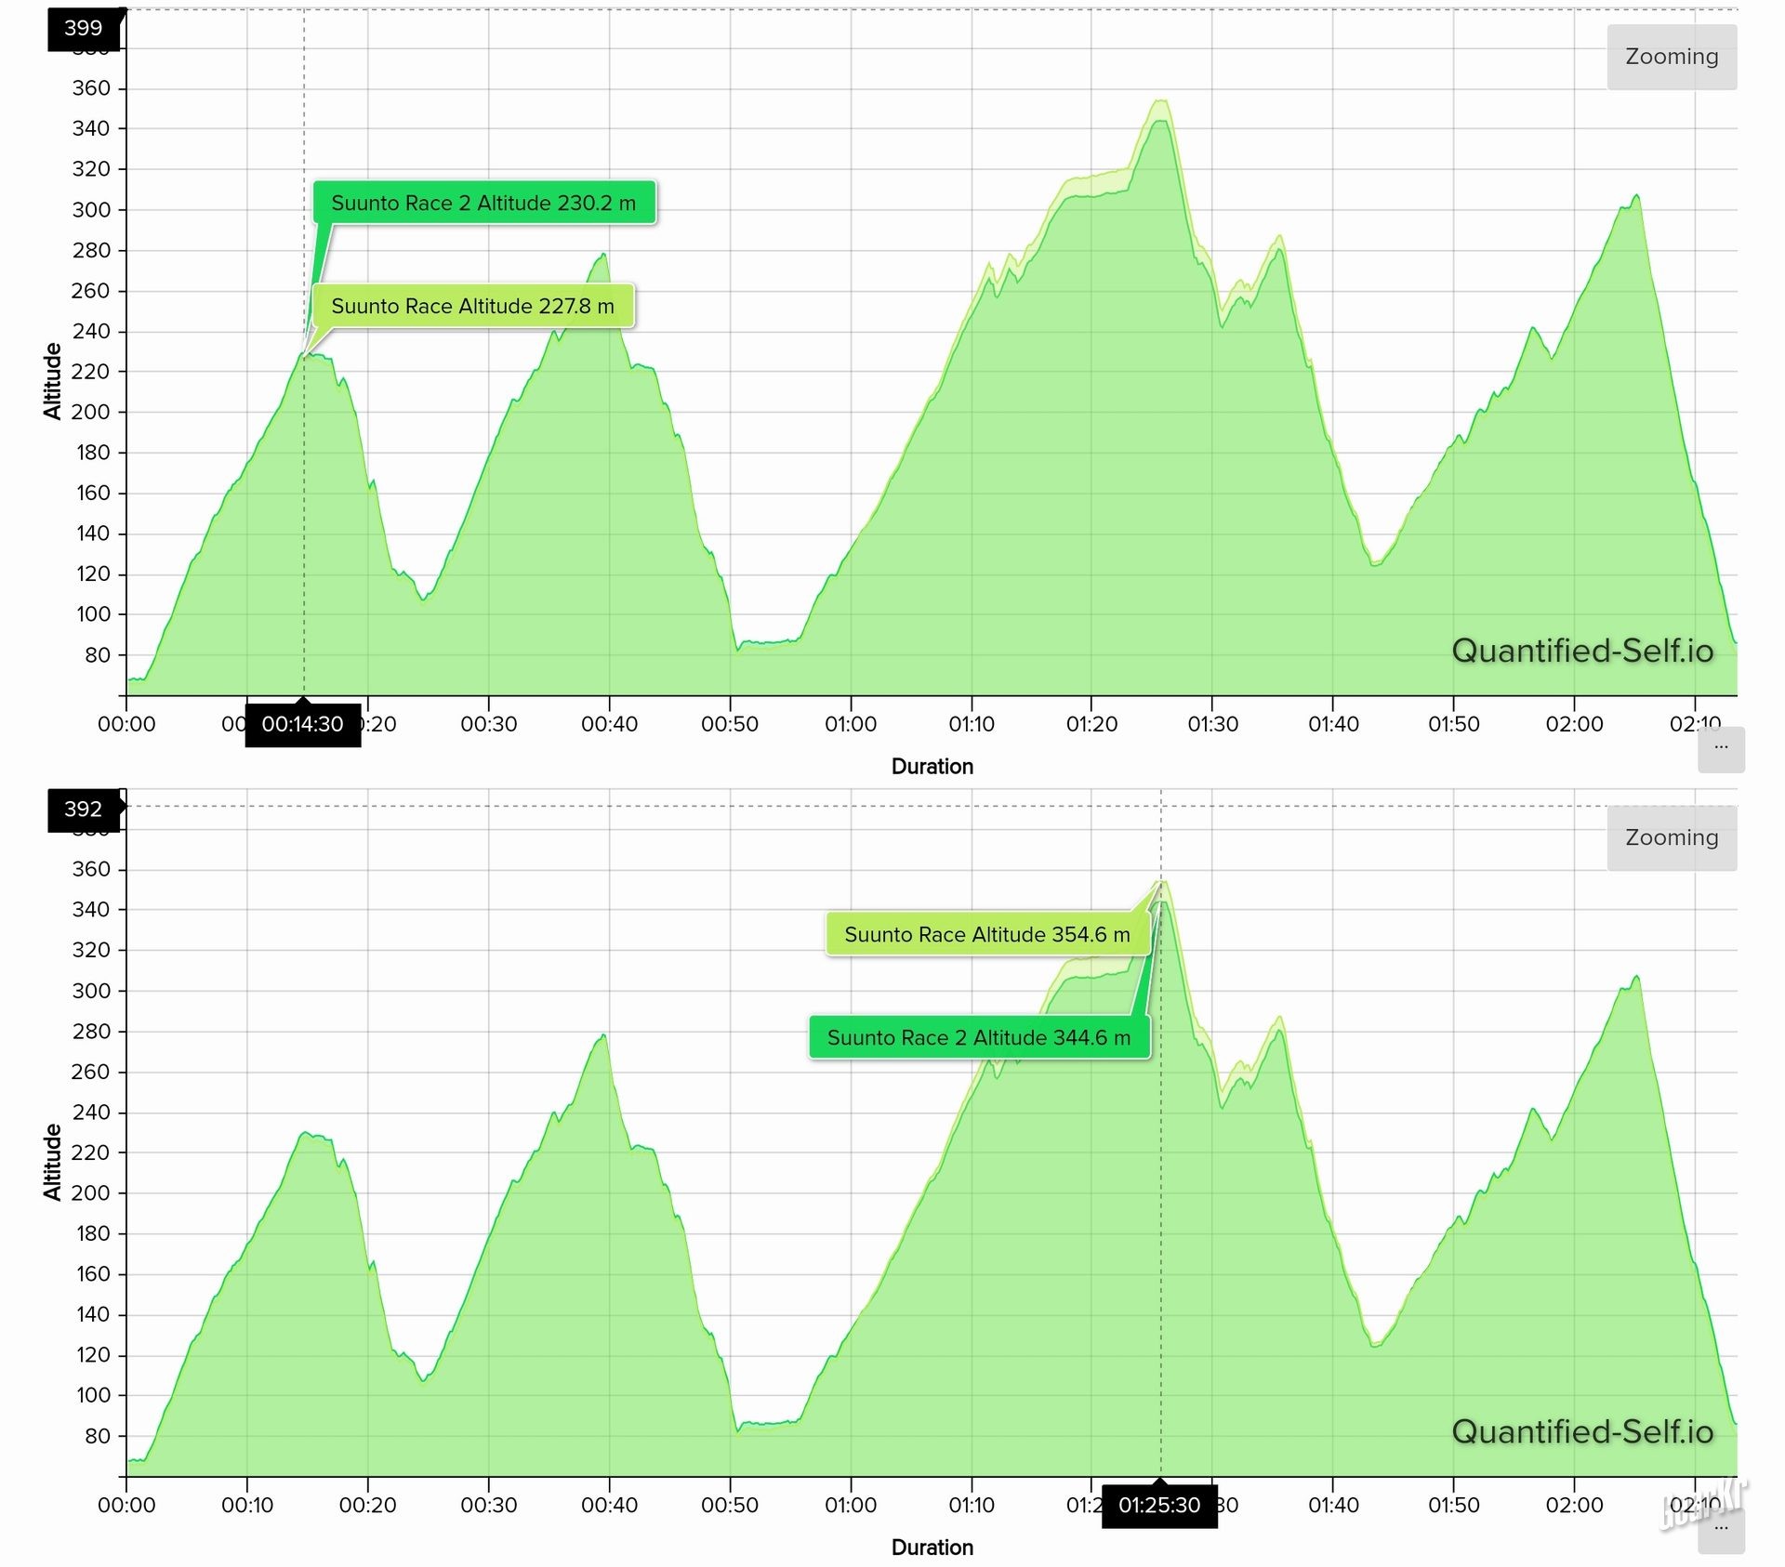Click the Suunto Race 2 Altitude 344.6 m tooltip
Viewport: 1785px width, 1567px height.
pos(979,1037)
